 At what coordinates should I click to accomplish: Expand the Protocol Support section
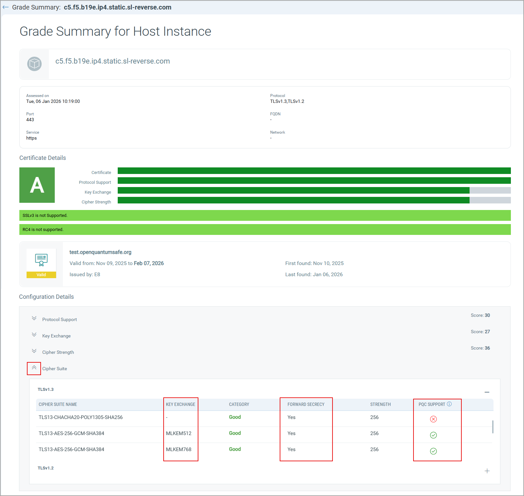pyautogui.click(x=34, y=318)
